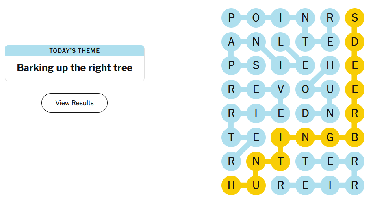Select the yellow letter T tile
This screenshot has width=371, height=209.
click(280, 161)
